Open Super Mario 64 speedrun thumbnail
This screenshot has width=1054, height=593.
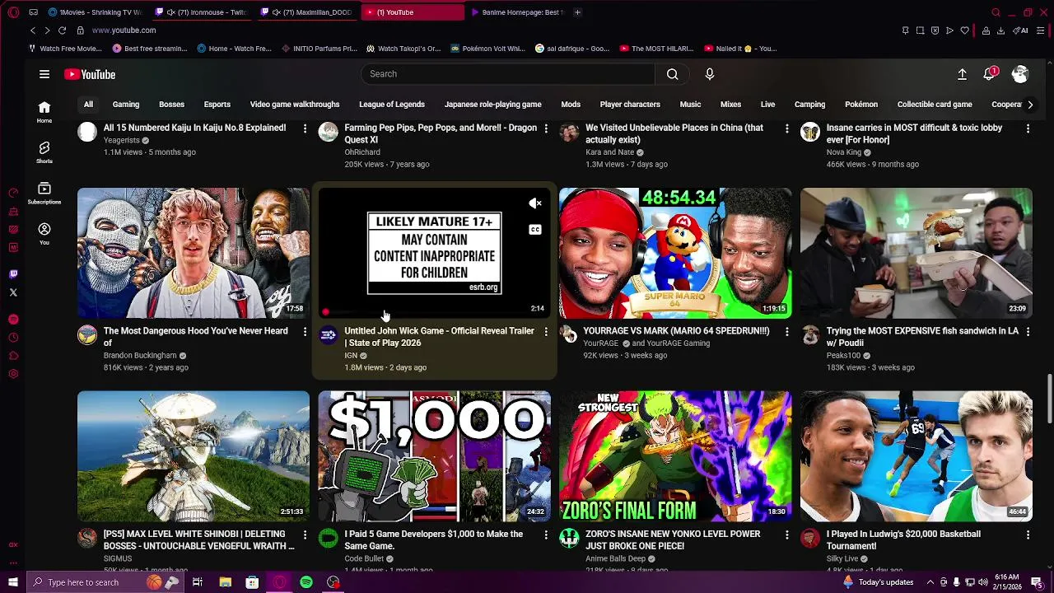click(675, 253)
